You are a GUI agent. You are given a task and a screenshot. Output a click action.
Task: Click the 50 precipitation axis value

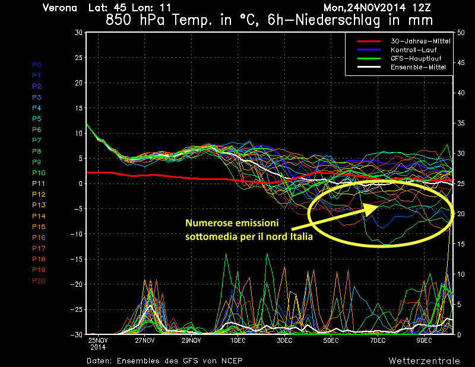coord(461,33)
